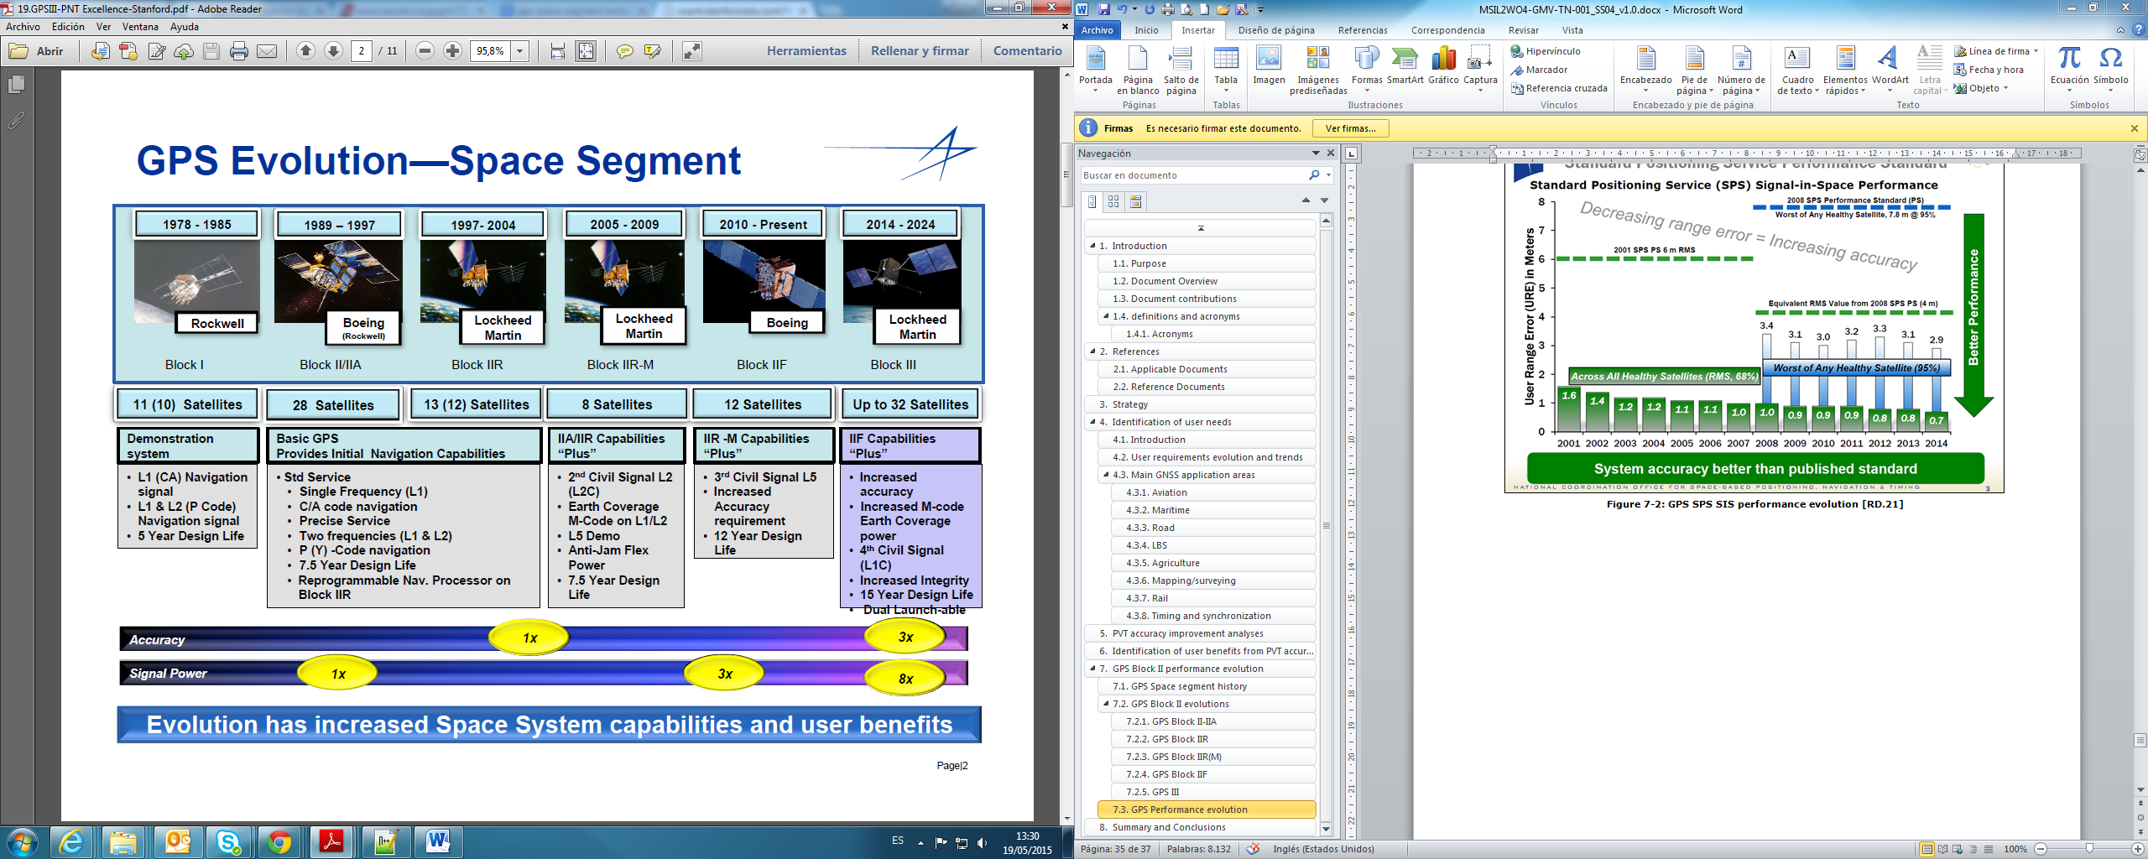Insert a Table in Word ribbon
The width and height of the screenshot is (2148, 859).
point(1226,70)
